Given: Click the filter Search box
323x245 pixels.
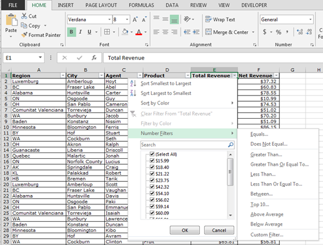Looking at the screenshot, I should coord(187,145).
